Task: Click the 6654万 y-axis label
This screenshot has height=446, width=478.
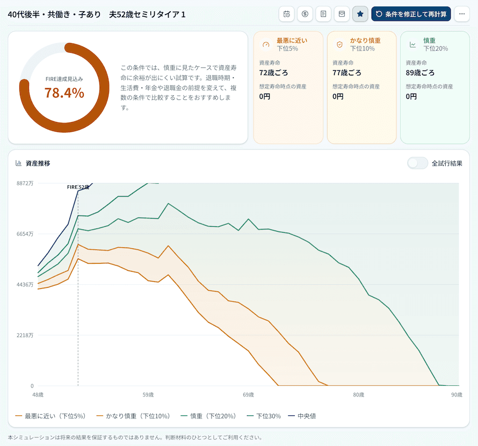Action: click(x=25, y=234)
